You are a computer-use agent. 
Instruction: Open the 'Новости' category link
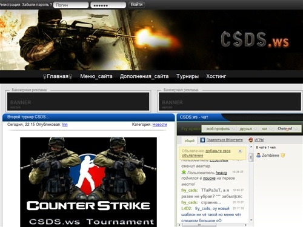coord(159,125)
